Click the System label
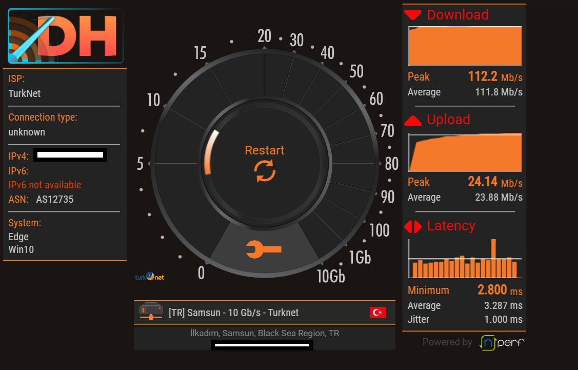Image resolution: width=578 pixels, height=370 pixels. click(x=25, y=223)
